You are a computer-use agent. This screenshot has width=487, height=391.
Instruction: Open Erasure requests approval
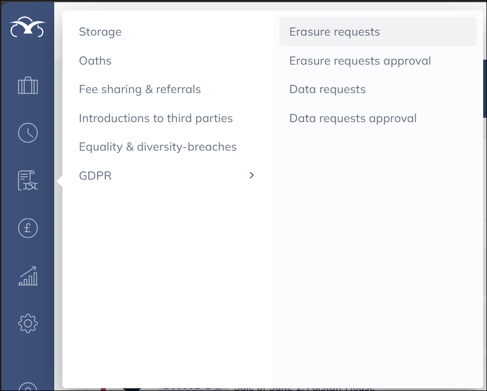point(360,61)
